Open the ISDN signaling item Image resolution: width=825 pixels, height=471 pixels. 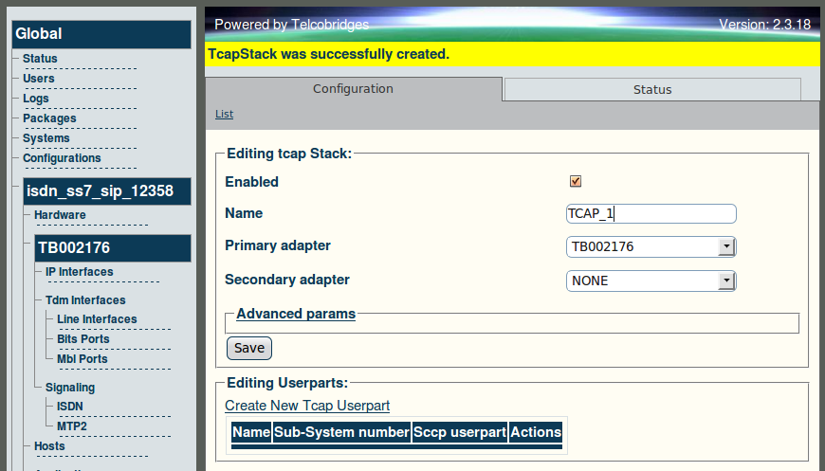point(70,407)
